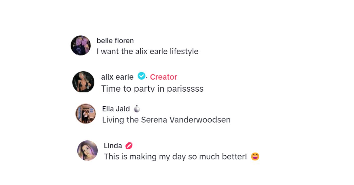
Task: Click the alix earle username above her comment
Action: click(117, 77)
